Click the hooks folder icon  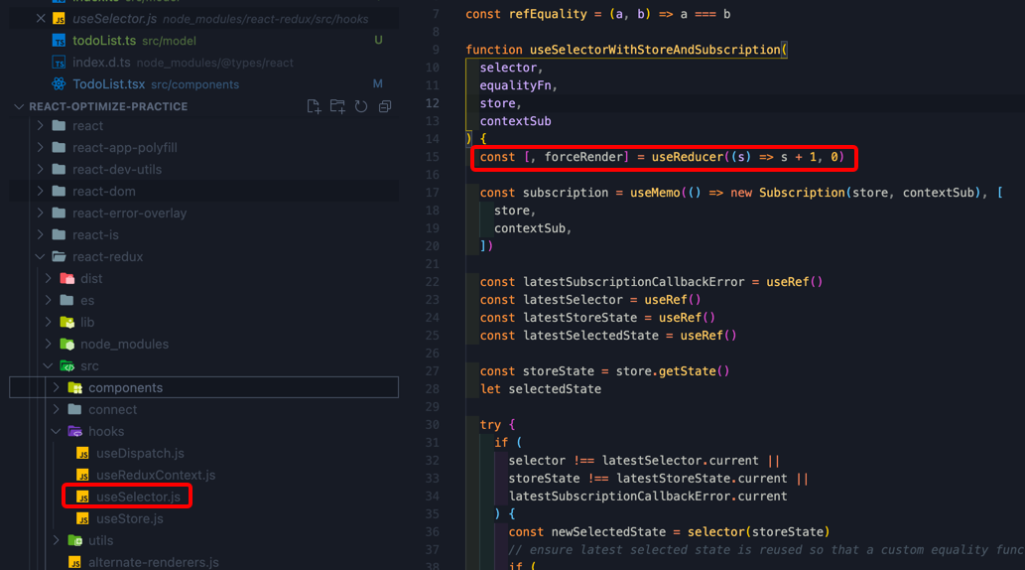[x=75, y=431]
